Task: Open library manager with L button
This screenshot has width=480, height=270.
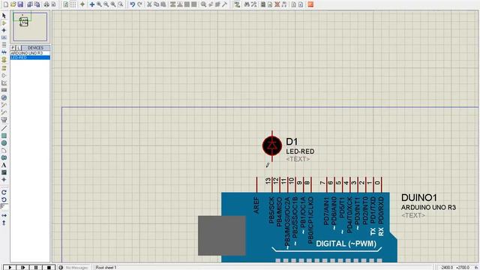Action: tap(18, 48)
